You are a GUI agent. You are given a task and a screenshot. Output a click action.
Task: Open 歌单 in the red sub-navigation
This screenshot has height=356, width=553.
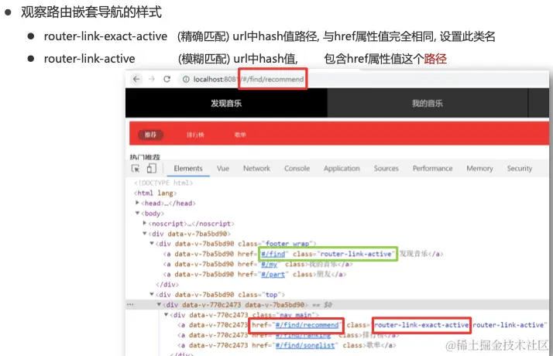[240, 135]
